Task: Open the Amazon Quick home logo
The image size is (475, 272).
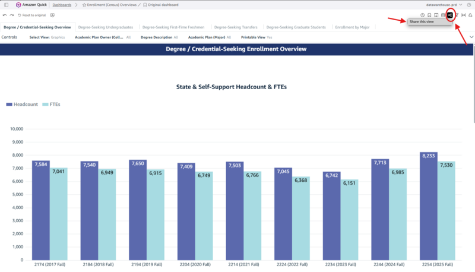Action: [x=31, y=5]
